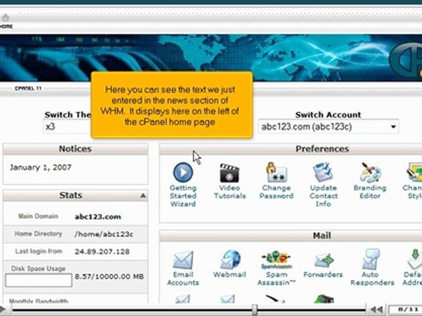Click the home icon in the top bar
Viewport: 422px width, 316px height.
point(5,18)
